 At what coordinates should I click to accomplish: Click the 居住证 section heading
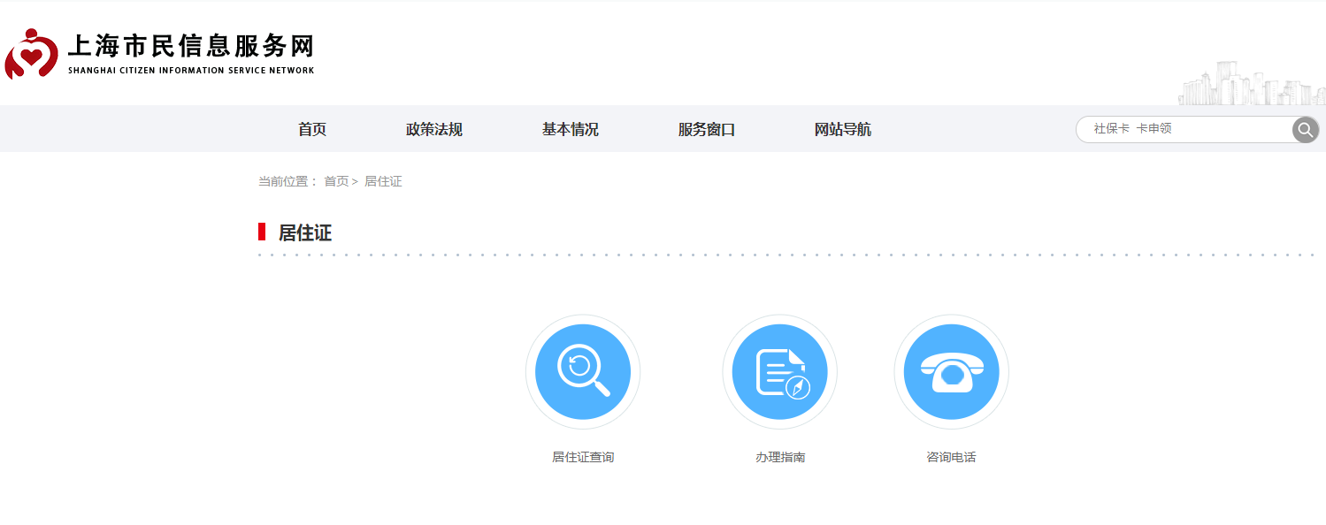point(305,232)
